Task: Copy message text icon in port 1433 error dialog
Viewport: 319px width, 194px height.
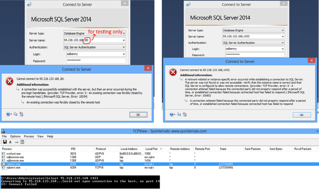Action: click(x=179, y=114)
